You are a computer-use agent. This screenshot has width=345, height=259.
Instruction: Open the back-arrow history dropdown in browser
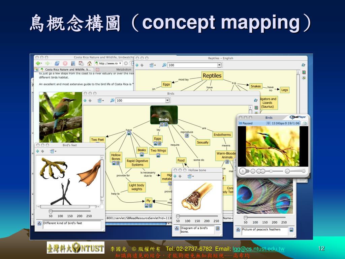click(41, 63)
